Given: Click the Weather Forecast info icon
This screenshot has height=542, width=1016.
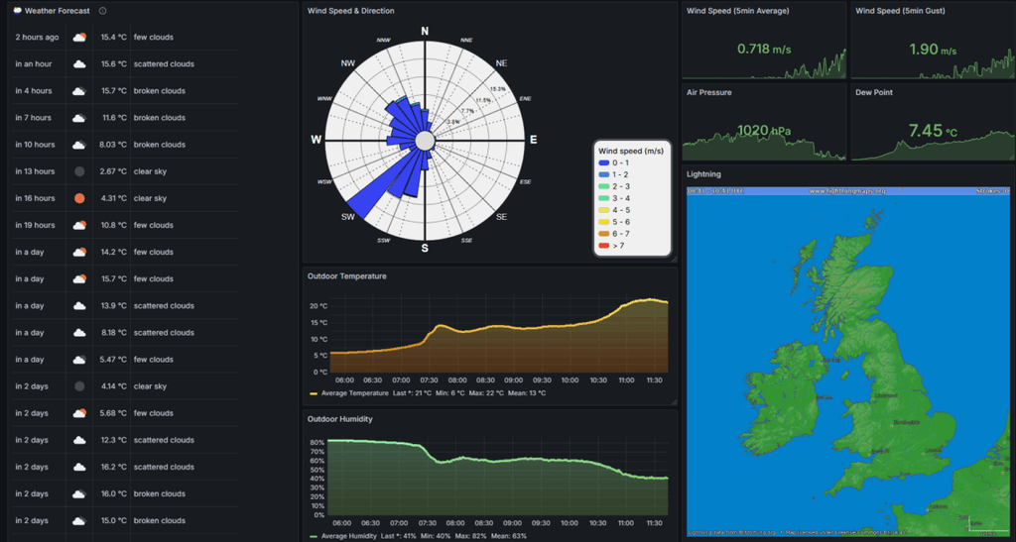Looking at the screenshot, I should [x=102, y=11].
